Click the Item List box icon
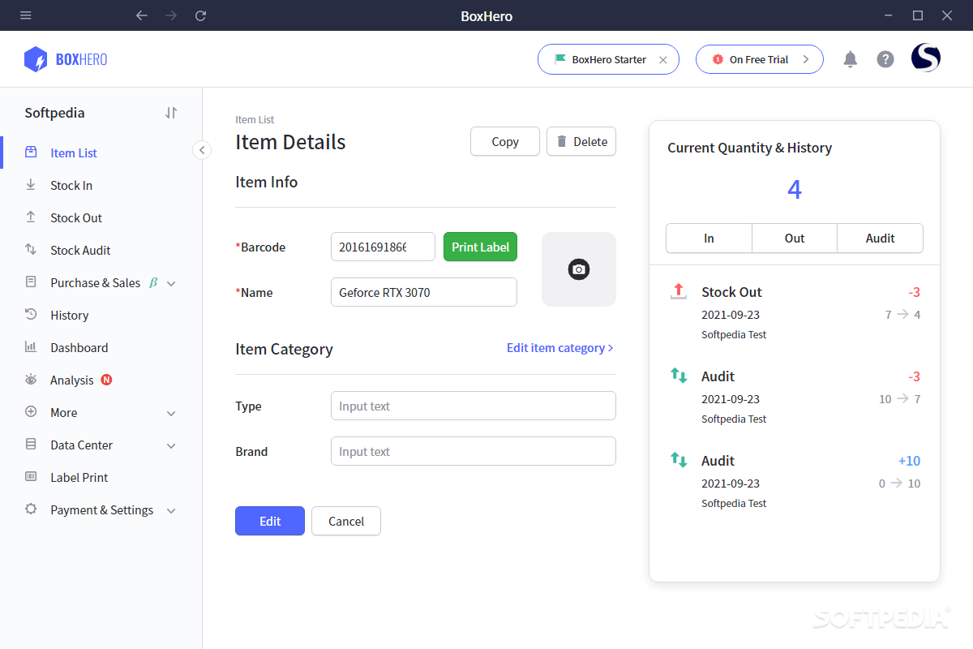The height and width of the screenshot is (649, 973). (31, 152)
